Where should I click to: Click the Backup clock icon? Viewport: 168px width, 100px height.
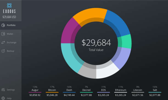click(3, 51)
